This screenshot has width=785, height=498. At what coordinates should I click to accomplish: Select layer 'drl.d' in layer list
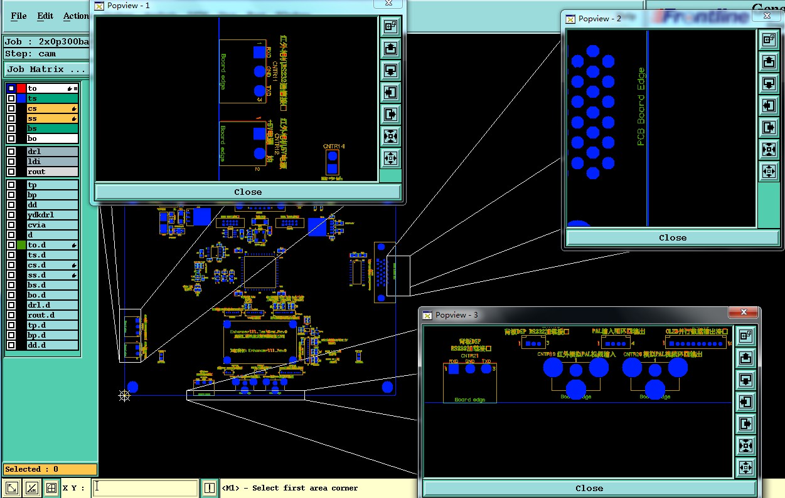52,305
